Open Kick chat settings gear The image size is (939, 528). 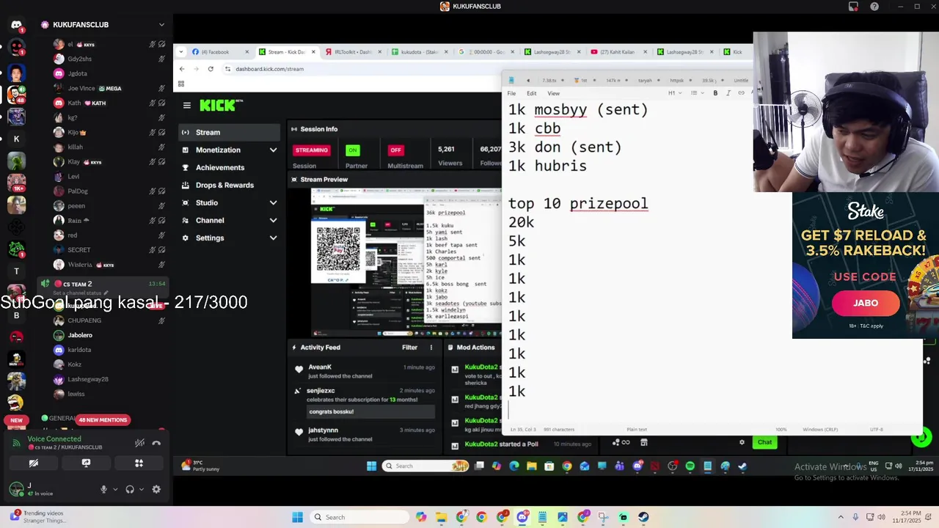[742, 442]
